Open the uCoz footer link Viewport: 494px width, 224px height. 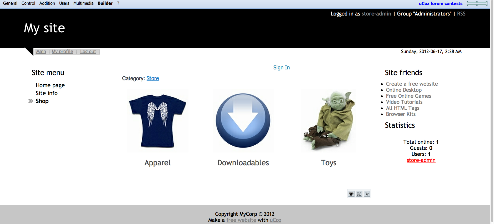[x=275, y=220]
